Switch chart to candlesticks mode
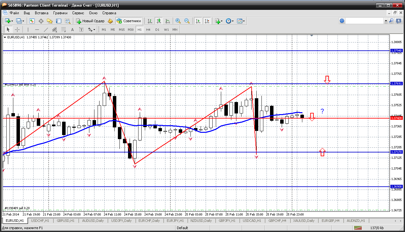The height and width of the screenshot is (232, 405). pos(159,21)
